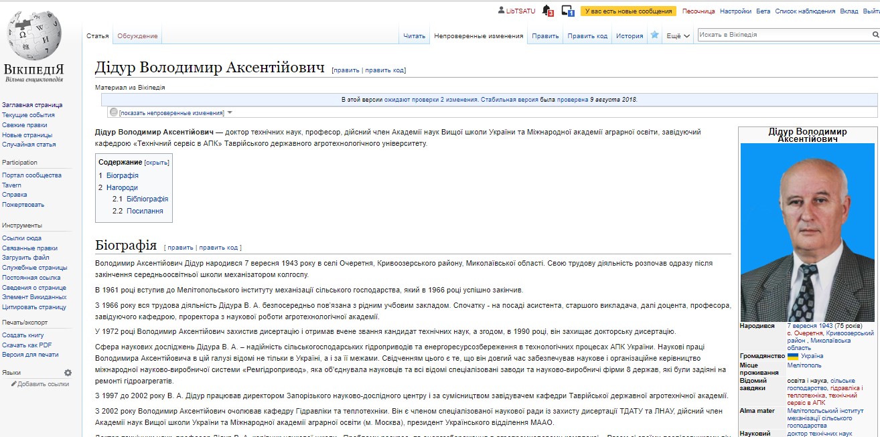Screen dimensions: 880x437
Task: Open Версия для печати link
Action: [30, 355]
